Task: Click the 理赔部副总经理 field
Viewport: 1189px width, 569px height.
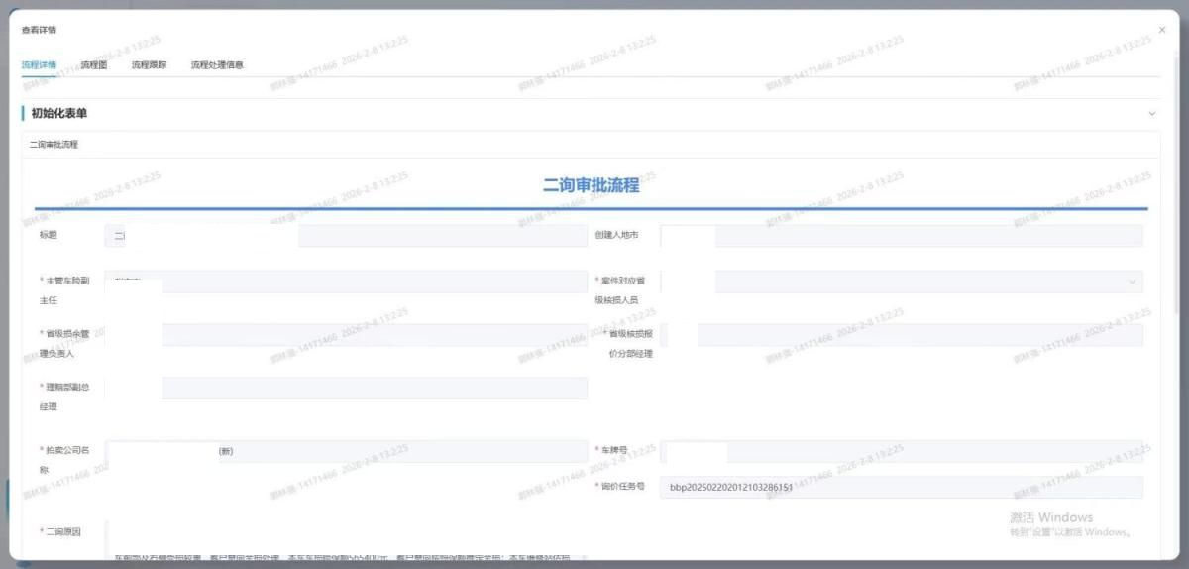Action: (345, 388)
